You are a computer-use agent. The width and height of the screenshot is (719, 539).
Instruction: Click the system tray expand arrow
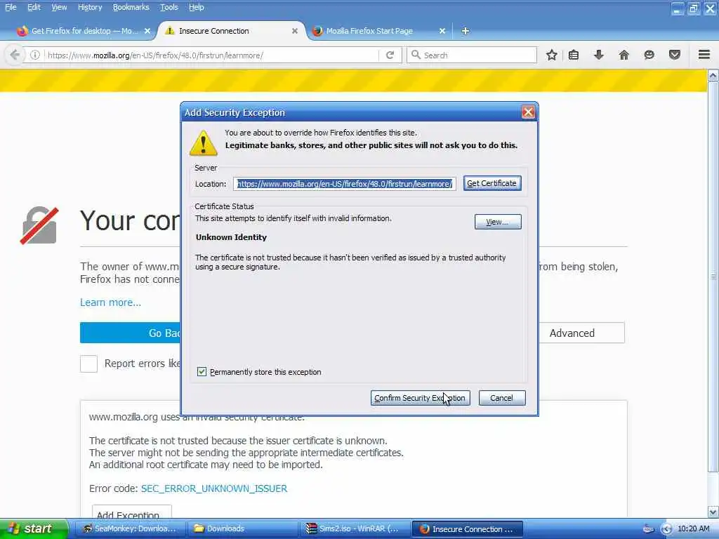coord(666,529)
